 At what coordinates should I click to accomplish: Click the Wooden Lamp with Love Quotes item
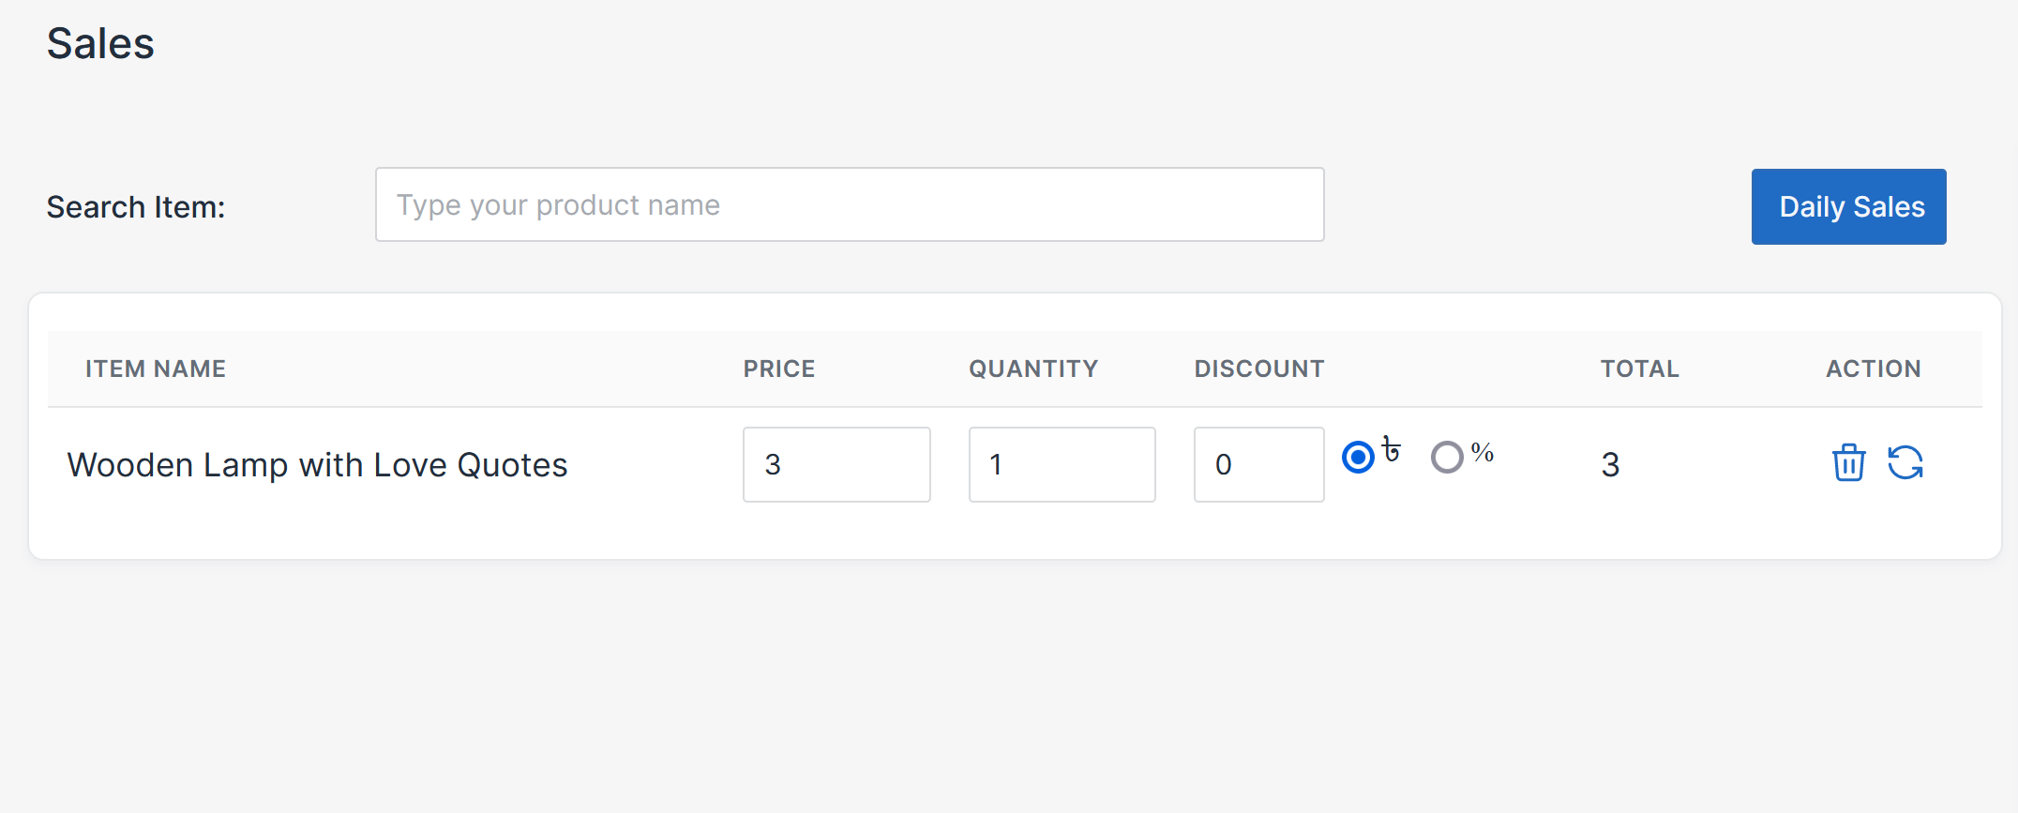pos(317,465)
